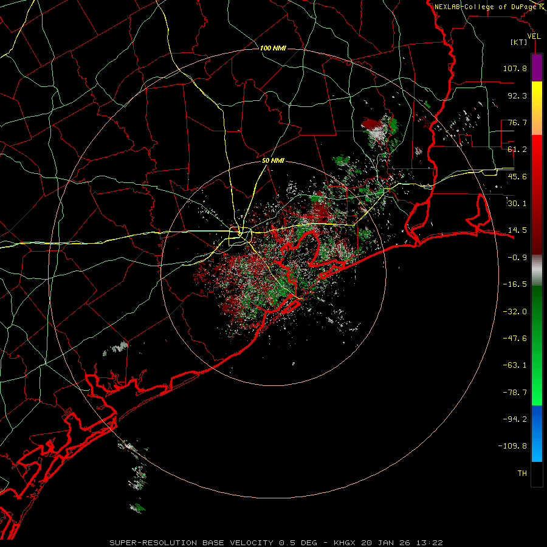
Task: Click the -63.1 legend value
Action: click(x=515, y=365)
